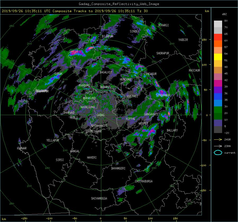Click the cyan ellipse 'current' legend icon
This screenshot has width=238, height=222.
pos(218,153)
